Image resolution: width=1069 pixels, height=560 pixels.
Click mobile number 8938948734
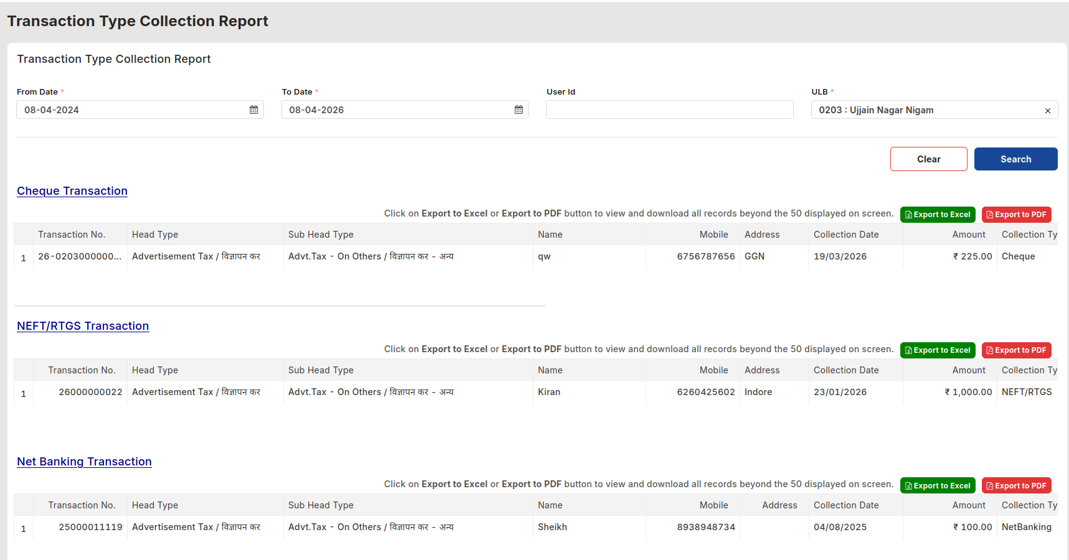pyautogui.click(x=706, y=527)
